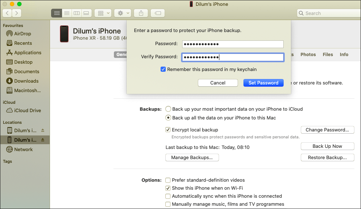Eject the selected Dilum's iPhone entry
The height and width of the screenshot is (209, 361).
(x=43, y=140)
